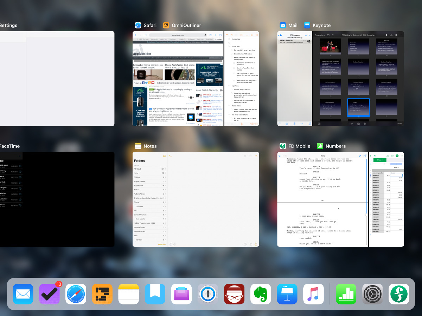The image size is (422, 316).
Task: Tap Numbers icon above the card
Action: point(320,146)
